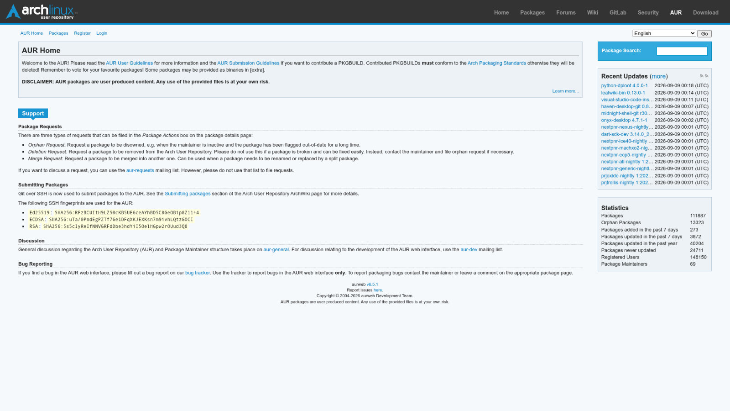Open the nextpnr-nexus-nightly package link

tap(627, 127)
